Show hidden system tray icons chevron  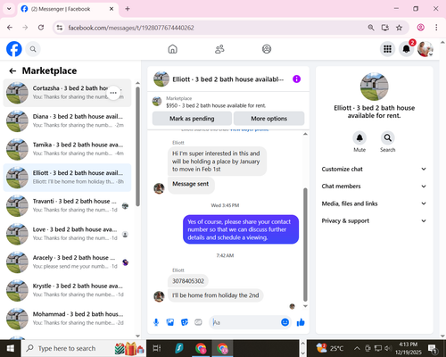357,348
